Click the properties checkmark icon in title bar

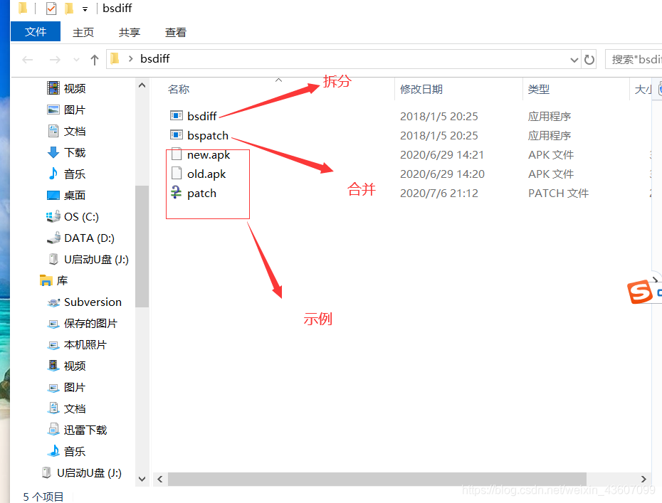pyautogui.click(x=51, y=9)
